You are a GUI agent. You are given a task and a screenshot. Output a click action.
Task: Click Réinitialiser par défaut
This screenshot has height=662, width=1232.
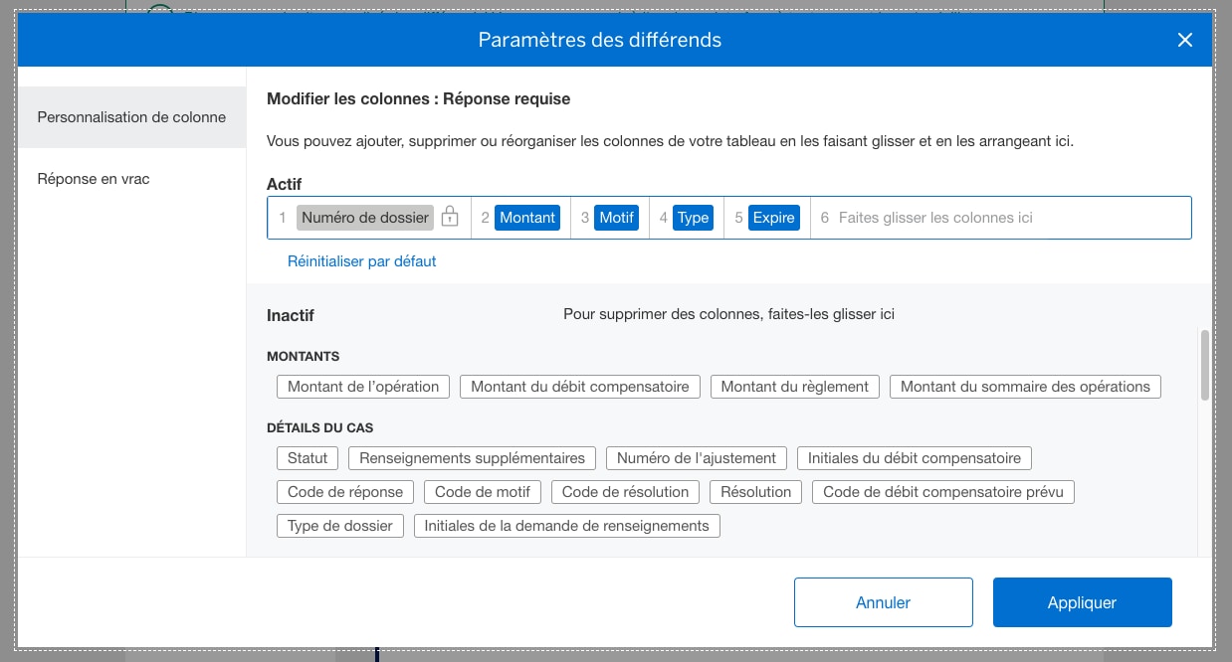[x=361, y=260]
